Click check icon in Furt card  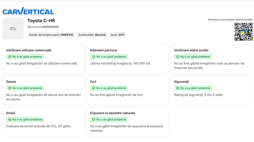tap(94, 88)
